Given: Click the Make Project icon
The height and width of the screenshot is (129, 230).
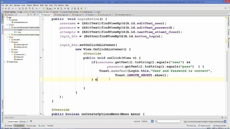Looking at the screenshot, I should point(43,9).
